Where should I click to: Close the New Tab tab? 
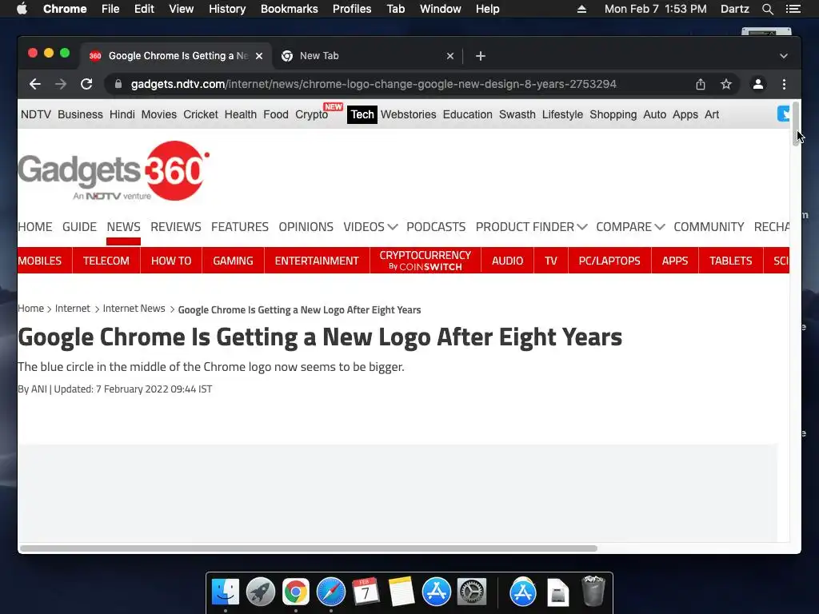pos(450,56)
